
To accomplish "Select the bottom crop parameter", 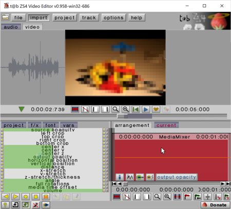I will tap(53, 143).
